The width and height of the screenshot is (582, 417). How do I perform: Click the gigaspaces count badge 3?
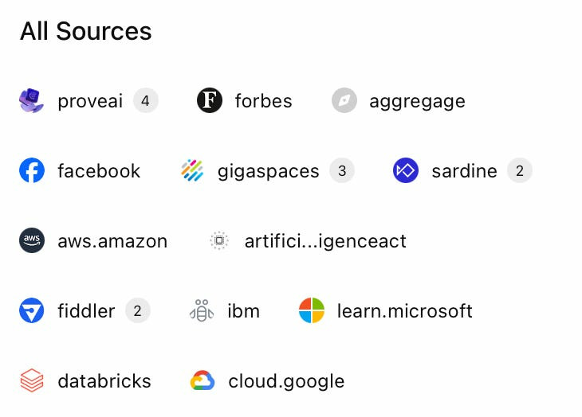(x=342, y=171)
